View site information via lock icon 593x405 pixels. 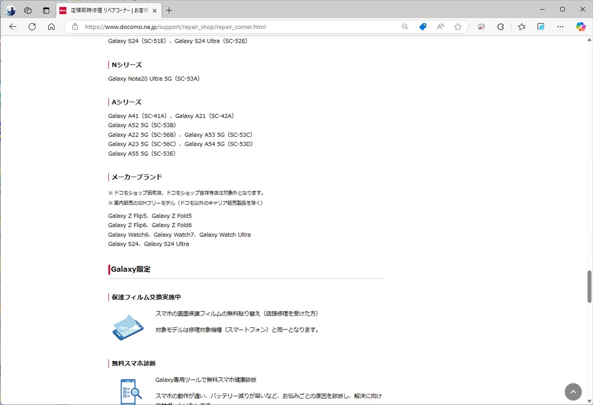(x=75, y=27)
